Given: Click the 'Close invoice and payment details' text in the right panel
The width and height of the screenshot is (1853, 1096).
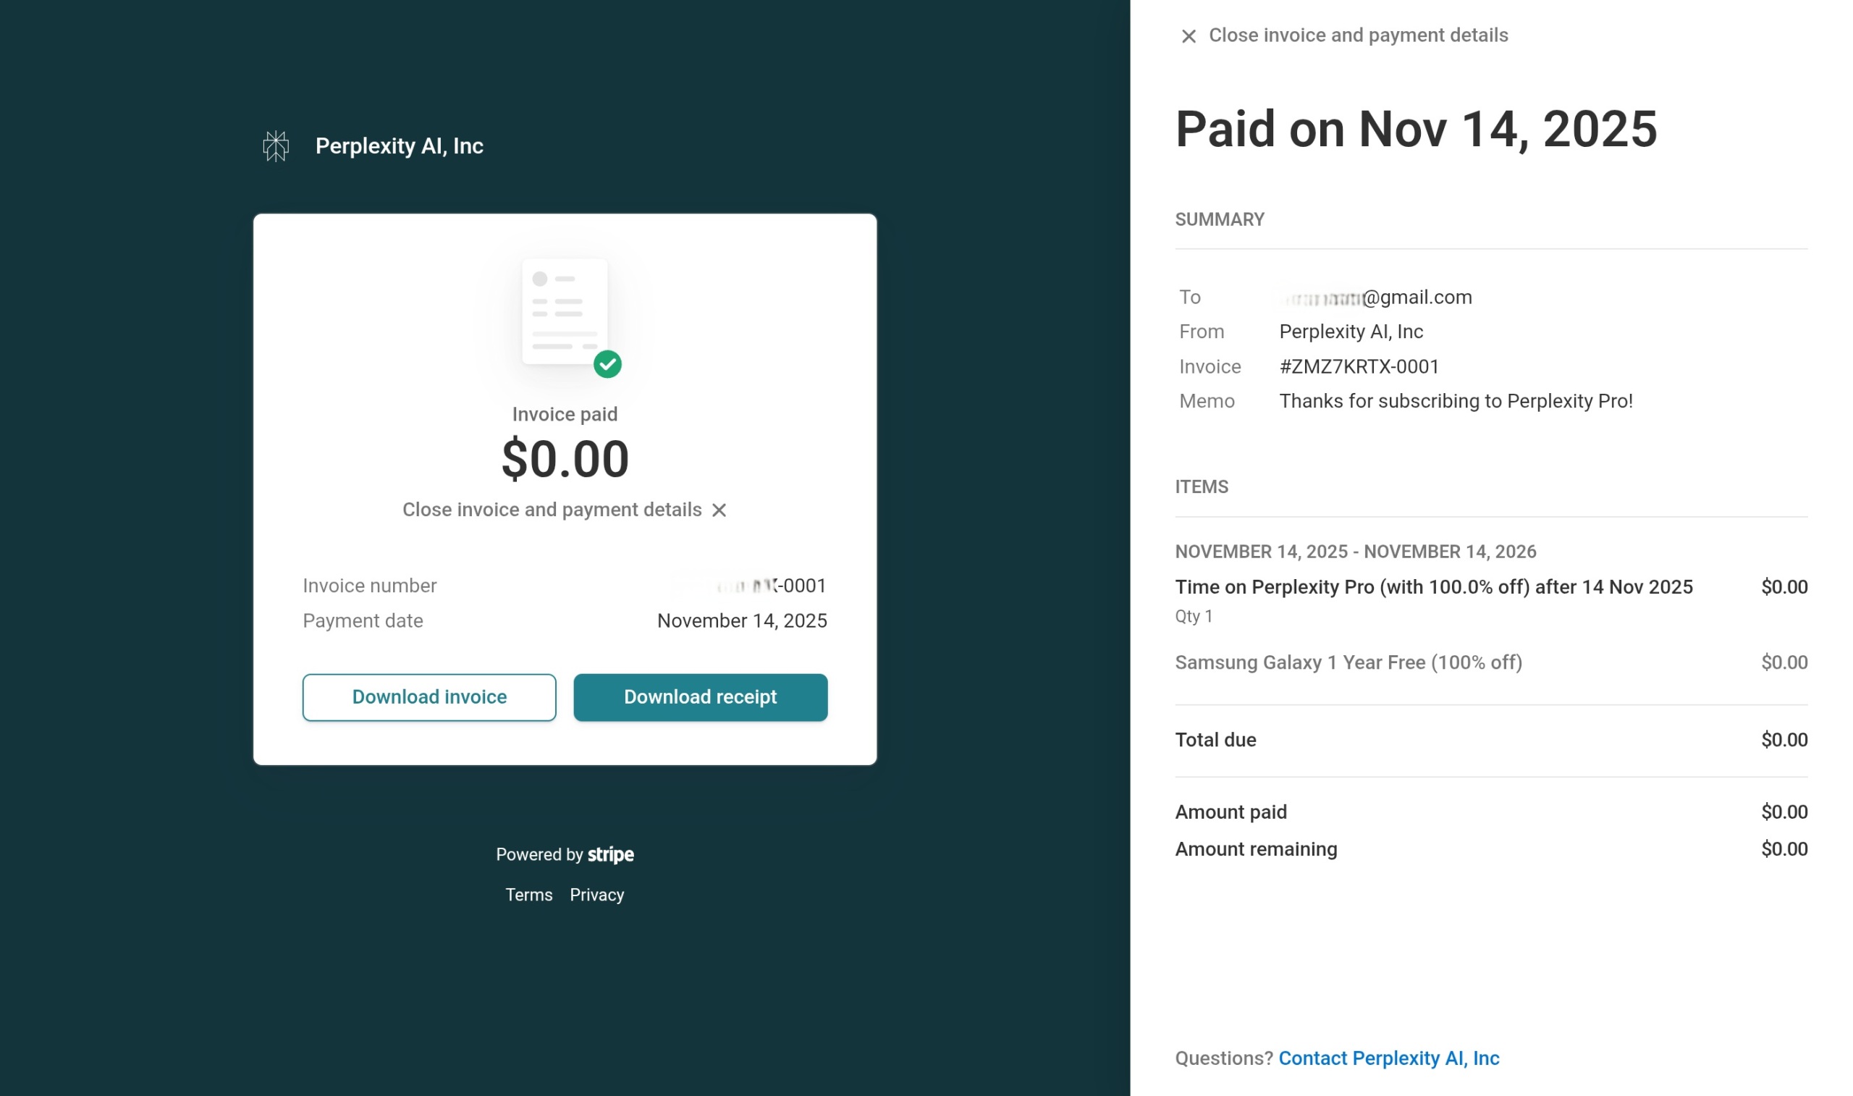Looking at the screenshot, I should 1359,35.
